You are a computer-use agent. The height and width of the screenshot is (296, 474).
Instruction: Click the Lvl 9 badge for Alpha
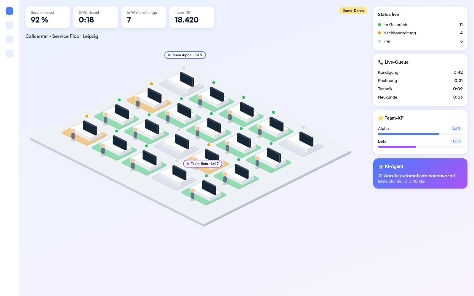pyautogui.click(x=457, y=128)
